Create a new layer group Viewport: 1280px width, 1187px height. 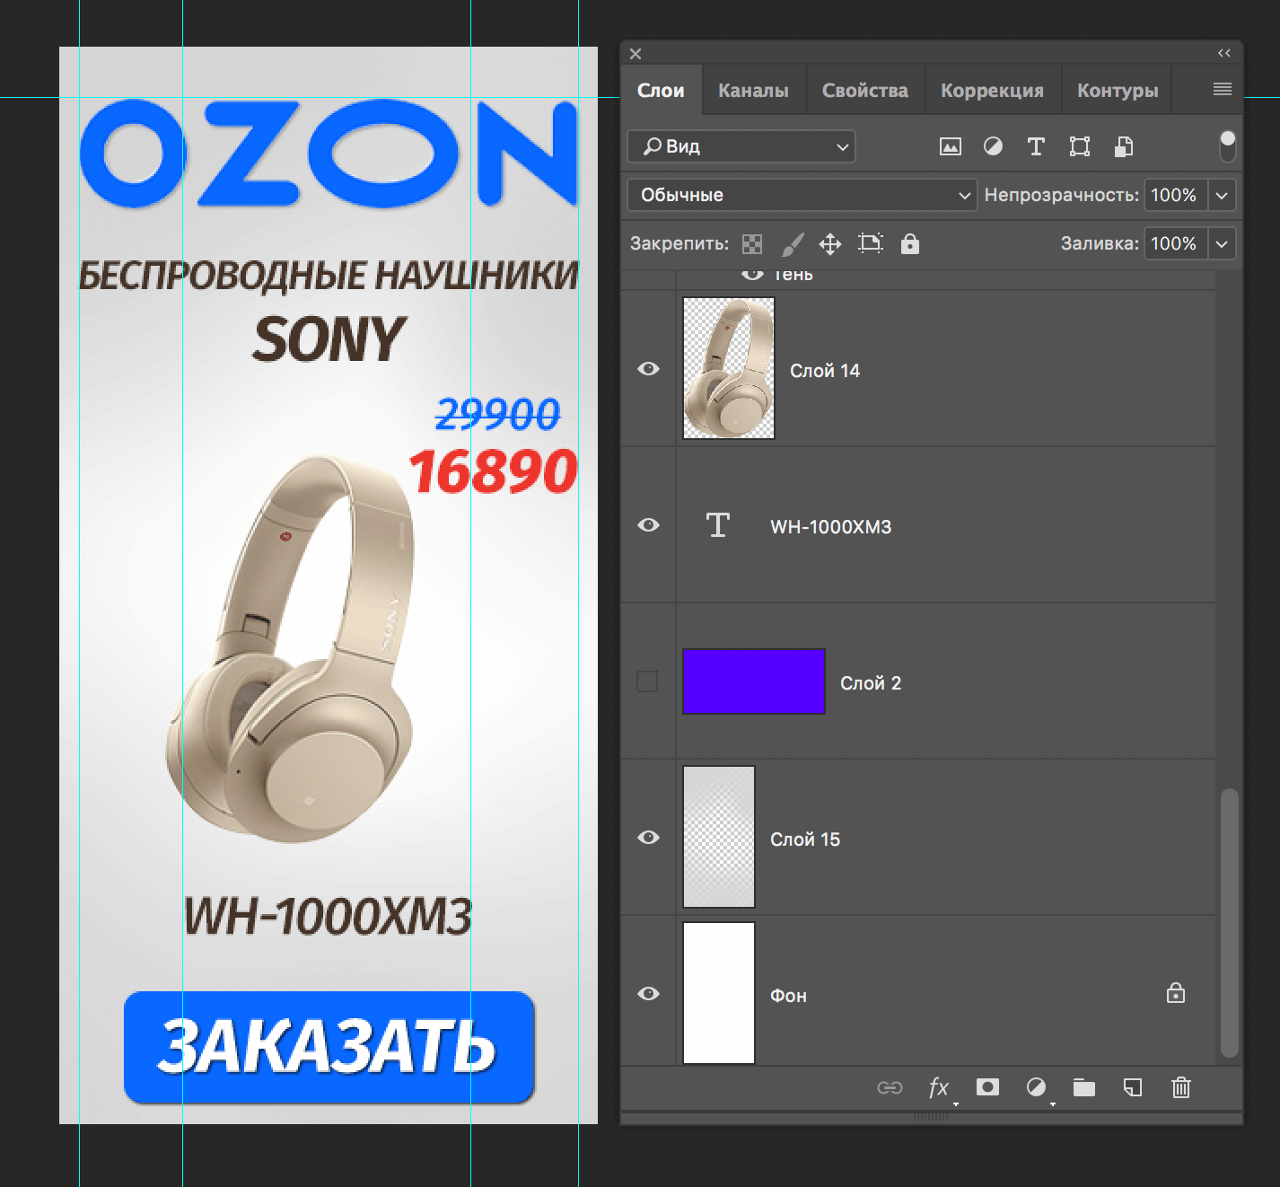(x=1084, y=1087)
